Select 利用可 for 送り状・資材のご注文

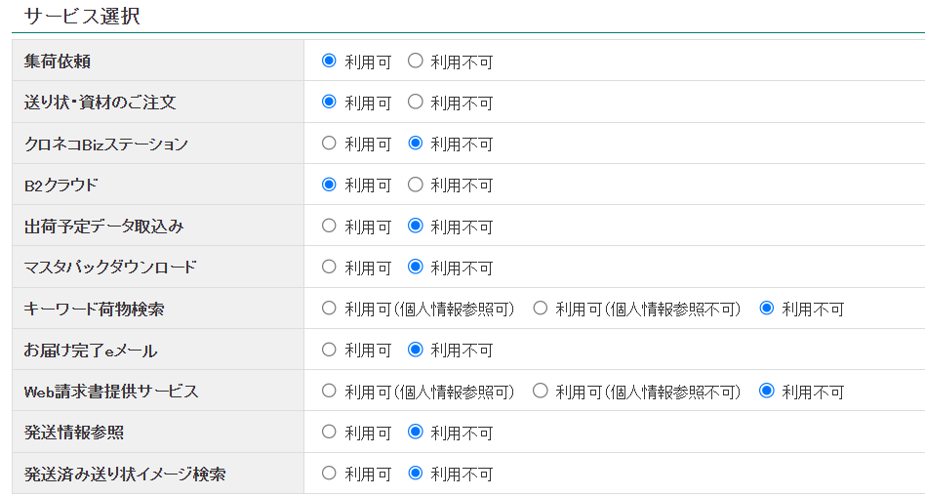coord(329,102)
